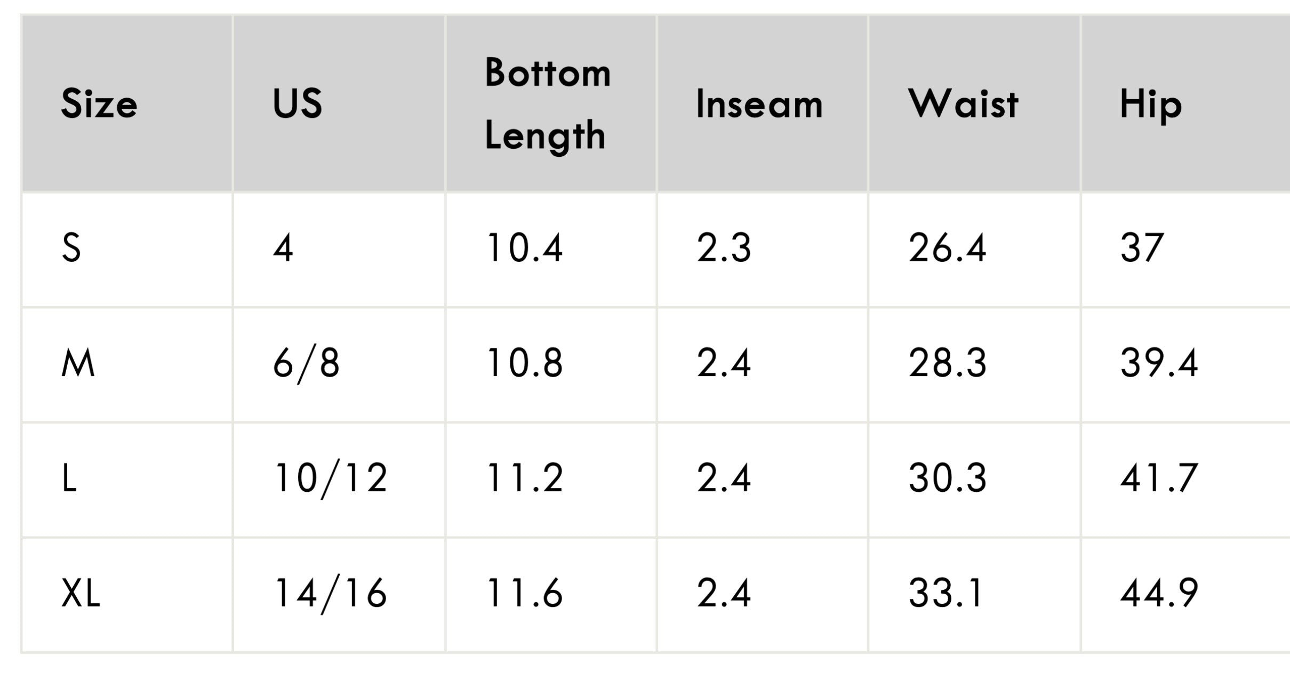Viewport: 1290px width, 679px height.
Task: Click US size 14/16 cell
Action: [x=339, y=595]
